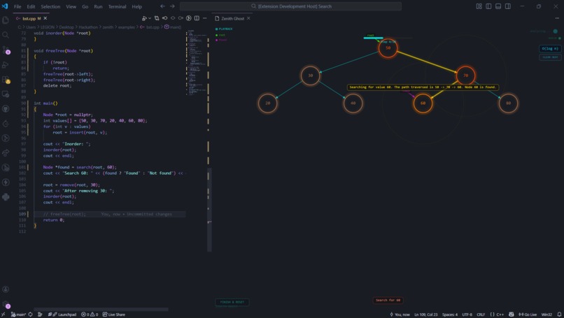Open the View menu
The width and height of the screenshot is (564, 318).
tap(71, 6)
